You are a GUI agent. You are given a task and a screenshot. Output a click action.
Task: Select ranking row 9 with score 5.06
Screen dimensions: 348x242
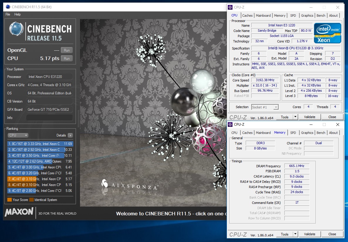click(x=40, y=190)
